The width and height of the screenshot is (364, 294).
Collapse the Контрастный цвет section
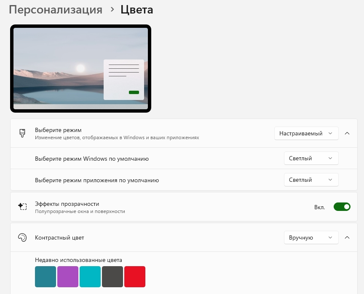click(347, 237)
